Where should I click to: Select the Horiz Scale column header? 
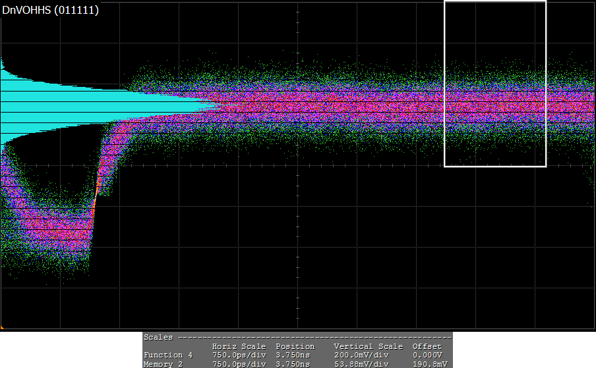pos(239,346)
